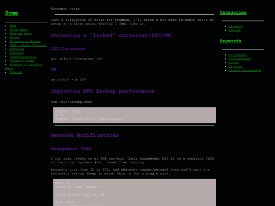Click the paragraph starting 'Assuming your vlan ID is 600'
The image size is (275, 206).
click(x=130, y=171)
